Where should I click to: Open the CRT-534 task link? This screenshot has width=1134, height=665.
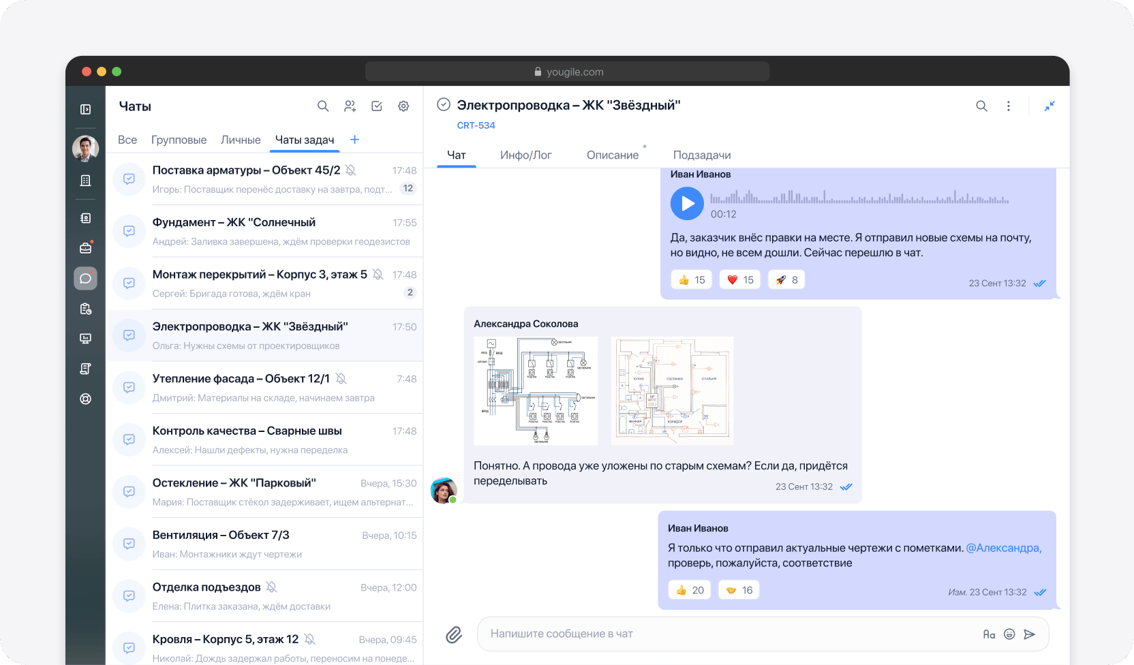(x=476, y=125)
